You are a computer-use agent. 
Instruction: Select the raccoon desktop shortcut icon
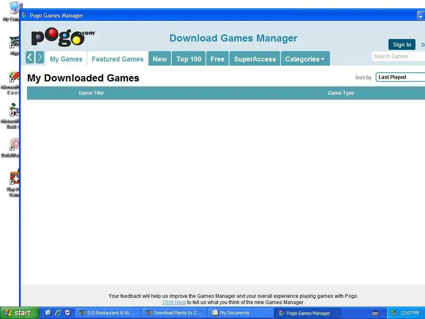tap(14, 46)
